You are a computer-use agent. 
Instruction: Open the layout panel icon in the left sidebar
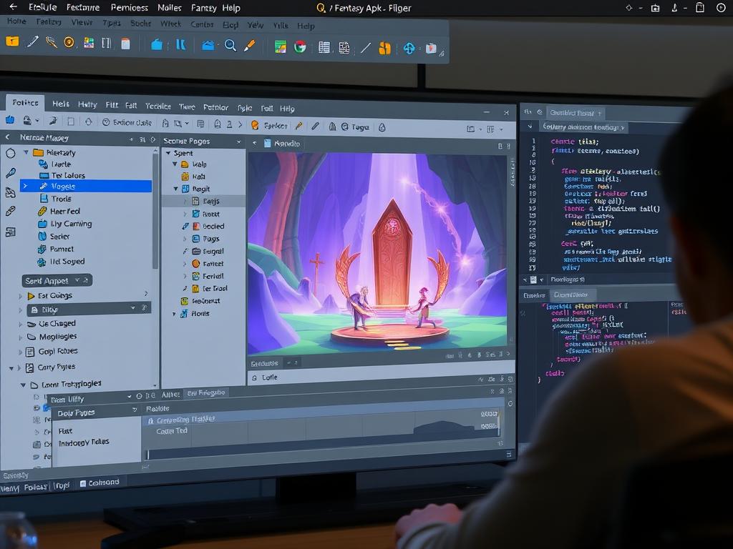pos(10,232)
